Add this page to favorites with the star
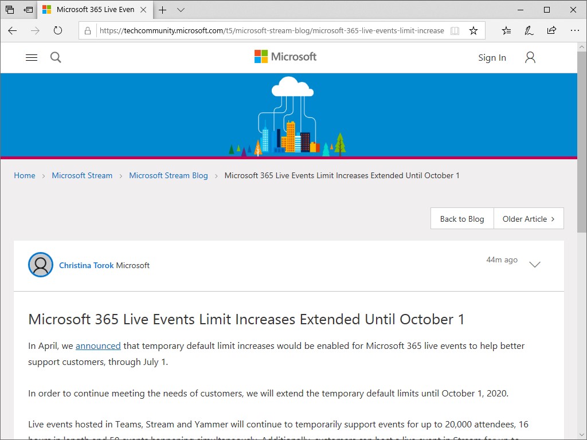Screen dimensions: 587x440 pyautogui.click(x=473, y=30)
